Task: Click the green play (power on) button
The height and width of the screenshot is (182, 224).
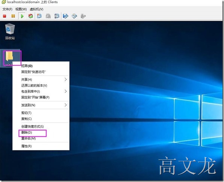Action: point(22,16)
